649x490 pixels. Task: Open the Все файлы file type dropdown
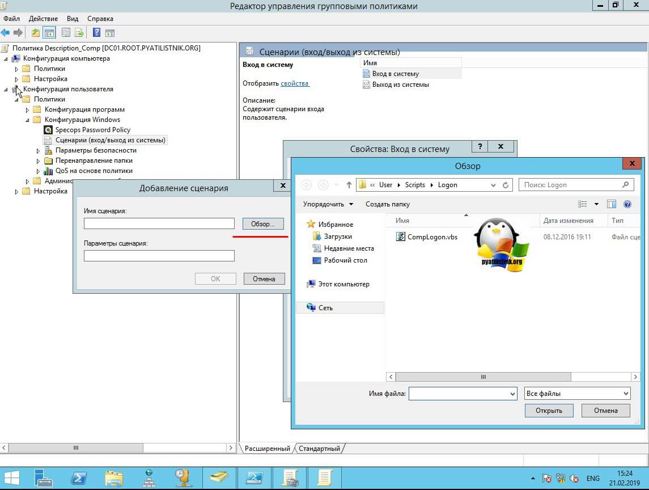coord(577,394)
